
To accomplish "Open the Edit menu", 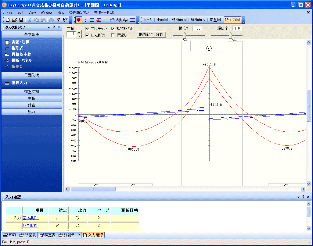I will tap(20, 12).
